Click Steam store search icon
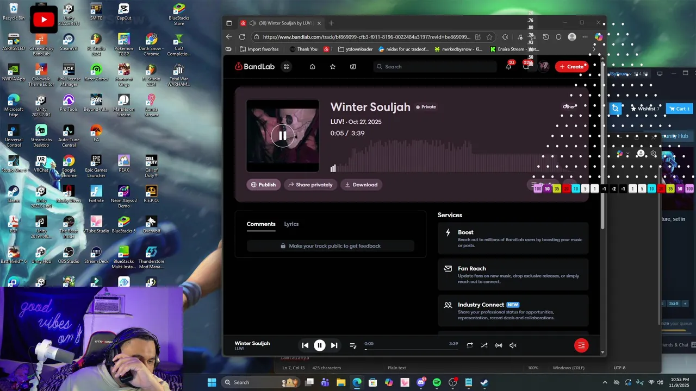The width and height of the screenshot is (696, 391). click(x=615, y=109)
